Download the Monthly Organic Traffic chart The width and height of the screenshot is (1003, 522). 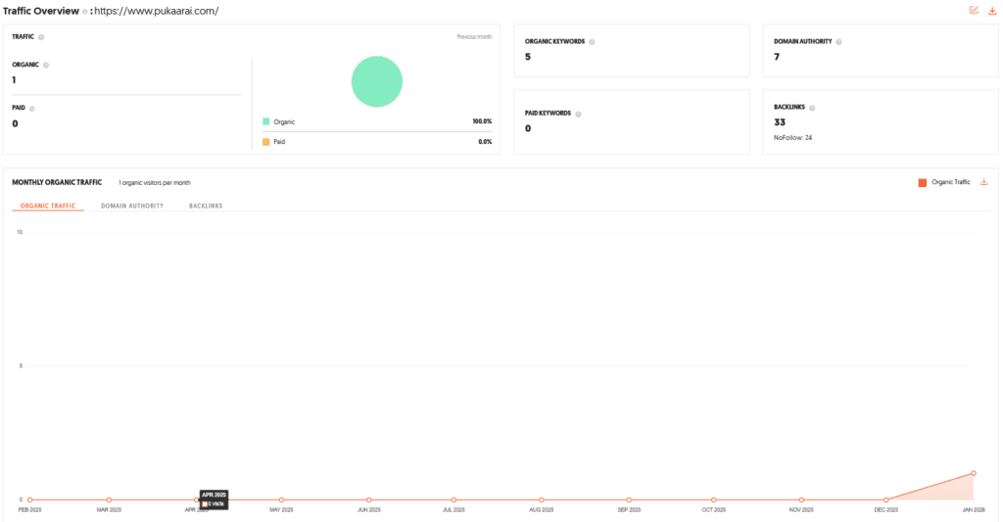(984, 182)
